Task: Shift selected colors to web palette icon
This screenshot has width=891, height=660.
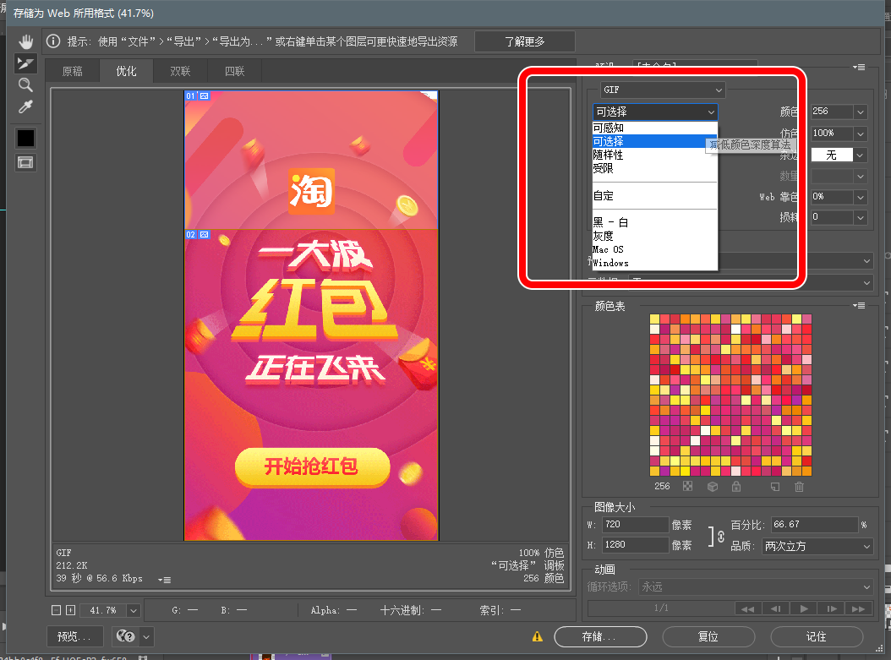Action: [713, 487]
